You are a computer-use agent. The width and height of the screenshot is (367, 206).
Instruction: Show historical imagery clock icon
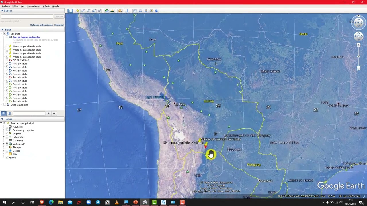(107, 11)
